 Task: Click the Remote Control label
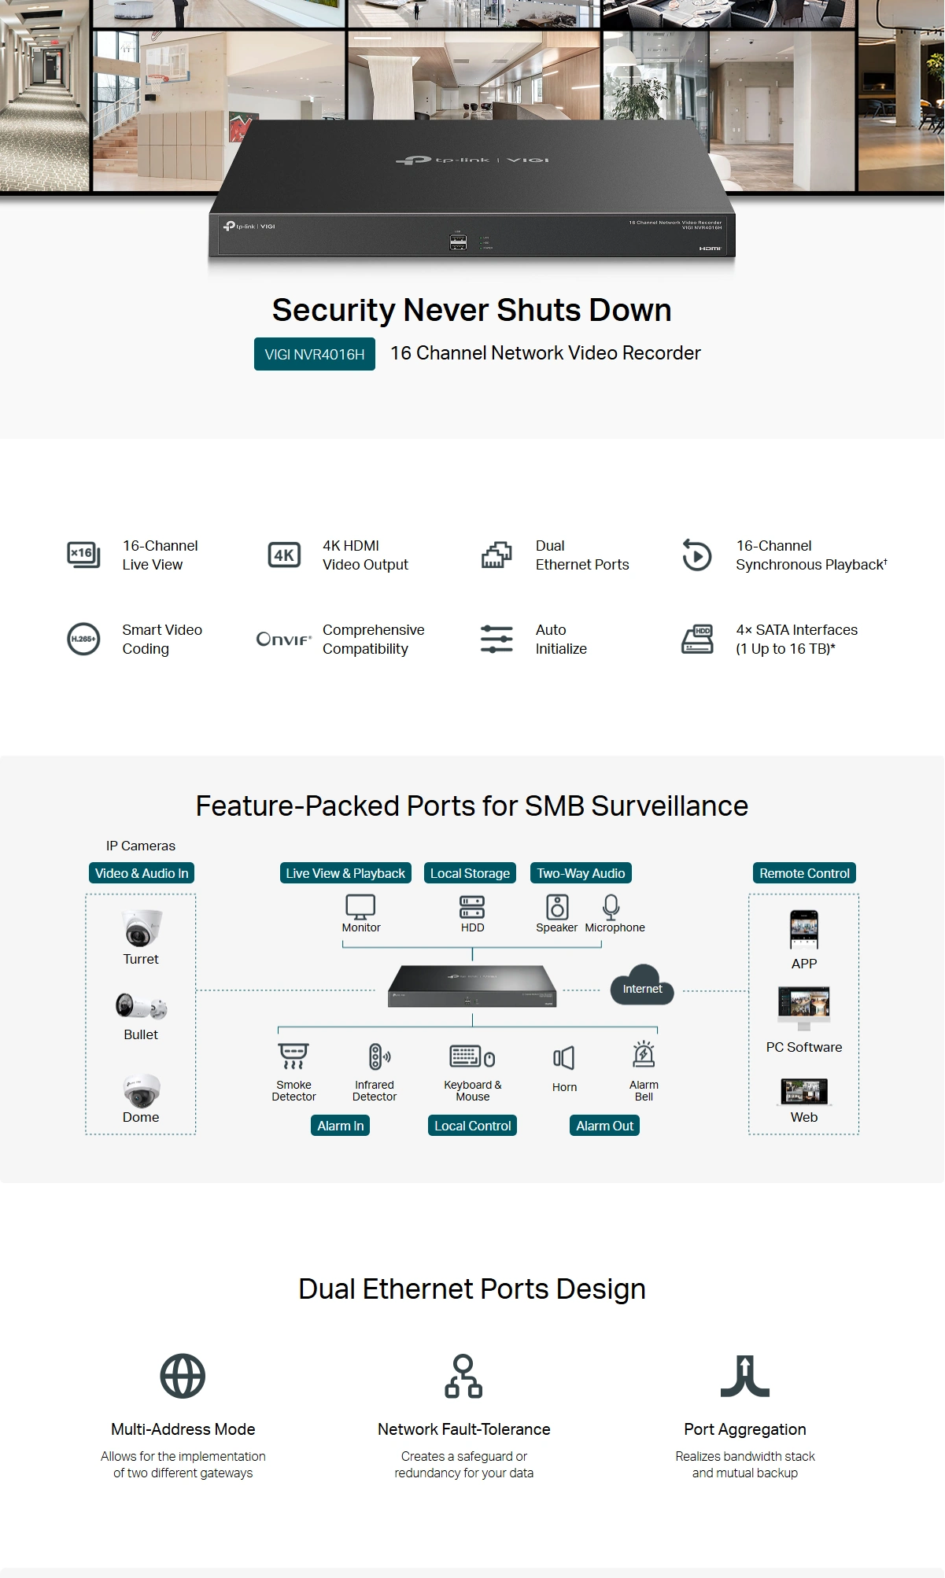point(804,873)
